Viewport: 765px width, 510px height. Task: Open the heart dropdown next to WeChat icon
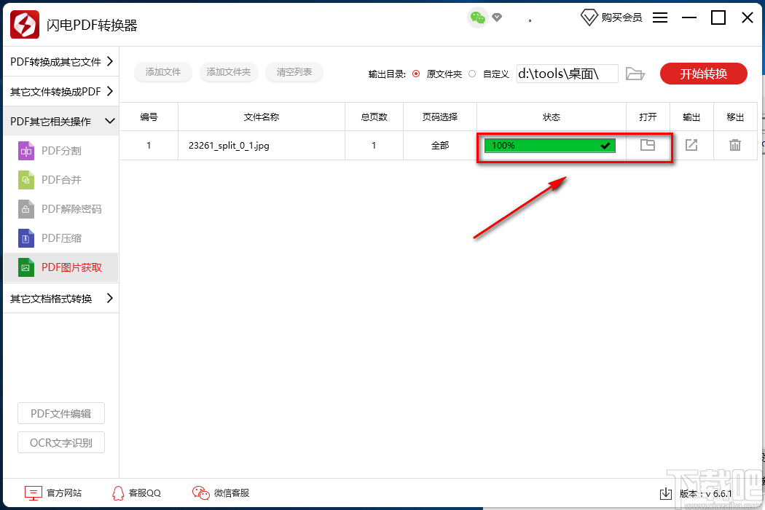click(497, 17)
